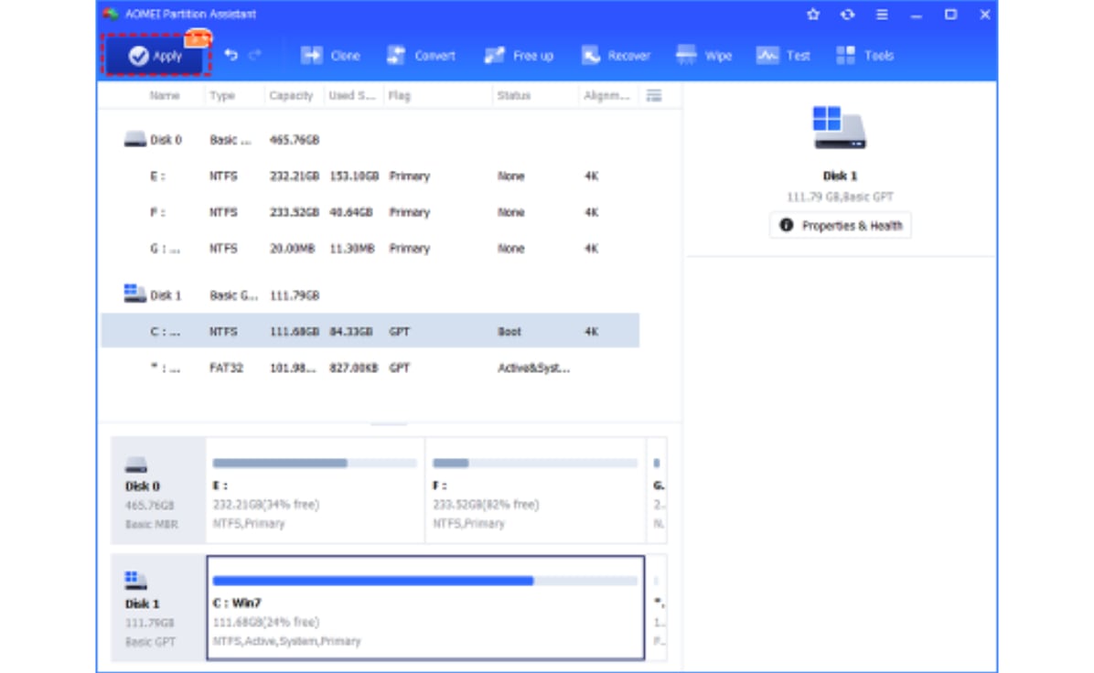Image resolution: width=1094 pixels, height=673 pixels.
Task: Select the small system partition block on Disk 1
Action: [658, 607]
